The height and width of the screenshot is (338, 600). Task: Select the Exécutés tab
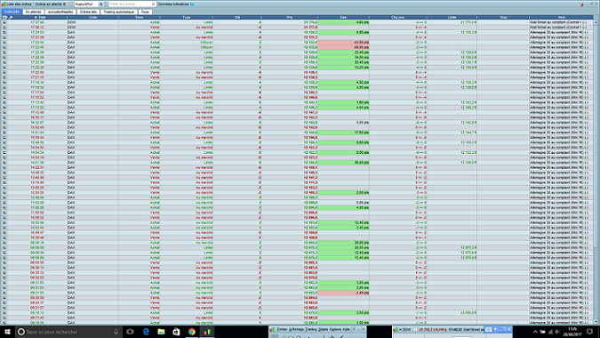click(12, 12)
